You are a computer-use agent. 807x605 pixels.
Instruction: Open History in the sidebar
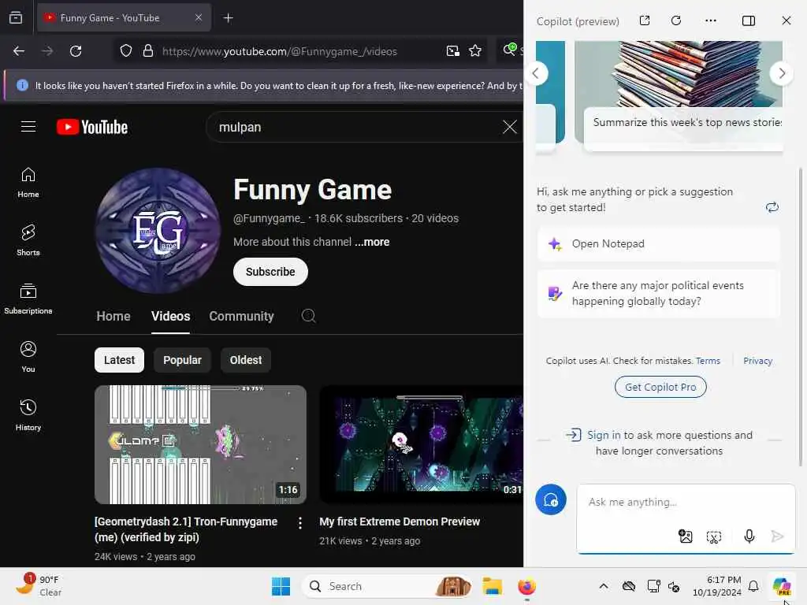[28, 415]
